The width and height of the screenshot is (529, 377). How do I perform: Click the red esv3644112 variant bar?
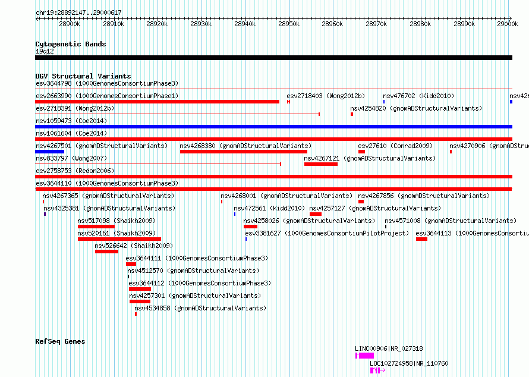pos(140,289)
